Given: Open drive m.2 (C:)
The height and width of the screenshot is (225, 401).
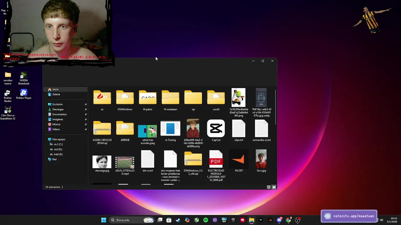Looking at the screenshot, I should click(65, 144).
